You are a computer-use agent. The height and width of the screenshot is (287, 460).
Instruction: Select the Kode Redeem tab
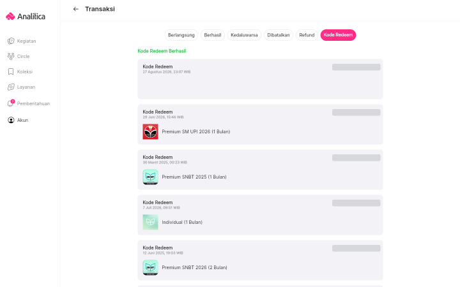click(x=338, y=35)
